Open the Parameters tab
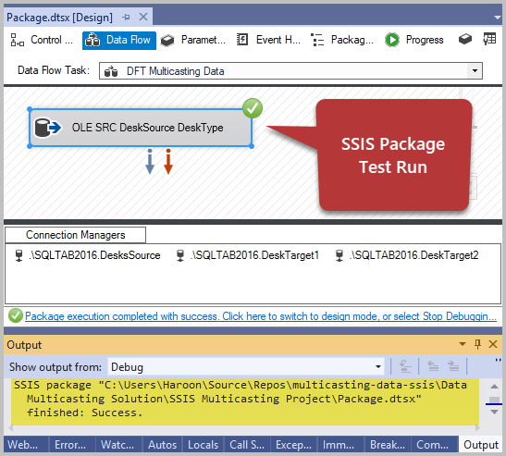The image size is (506, 456). [x=193, y=41]
